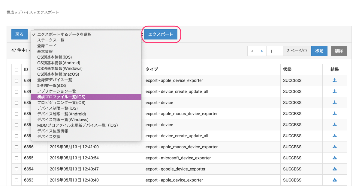Click the blue エクスポート button
Screen dimensions: 356x186
(161, 34)
